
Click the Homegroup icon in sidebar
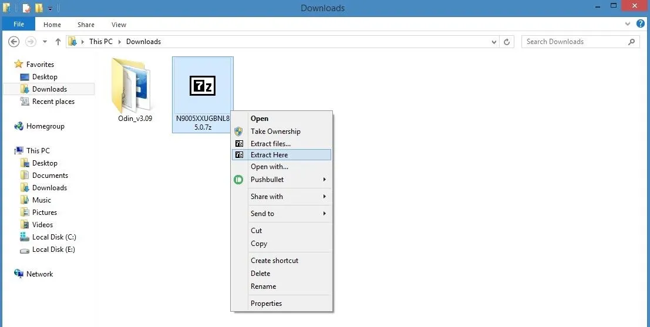pos(19,126)
